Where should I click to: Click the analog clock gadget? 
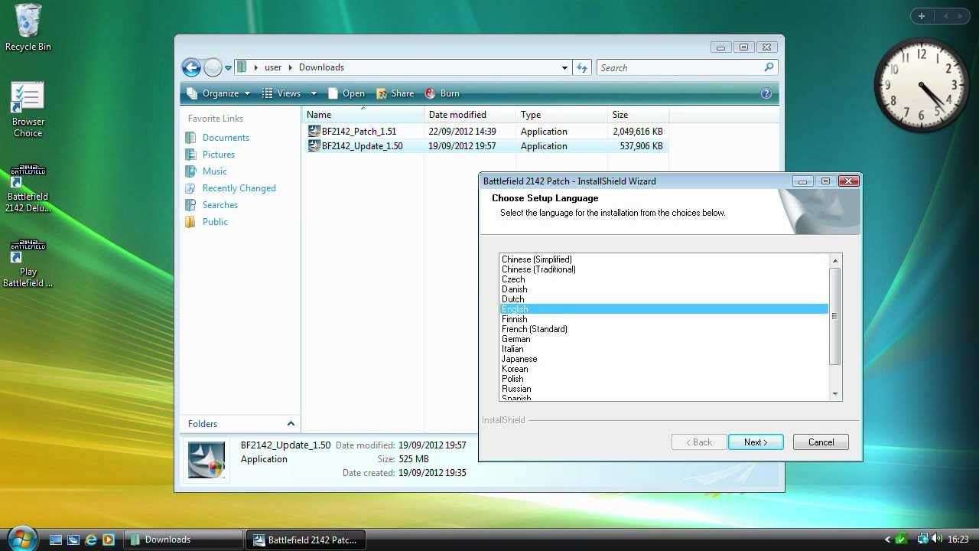(922, 84)
